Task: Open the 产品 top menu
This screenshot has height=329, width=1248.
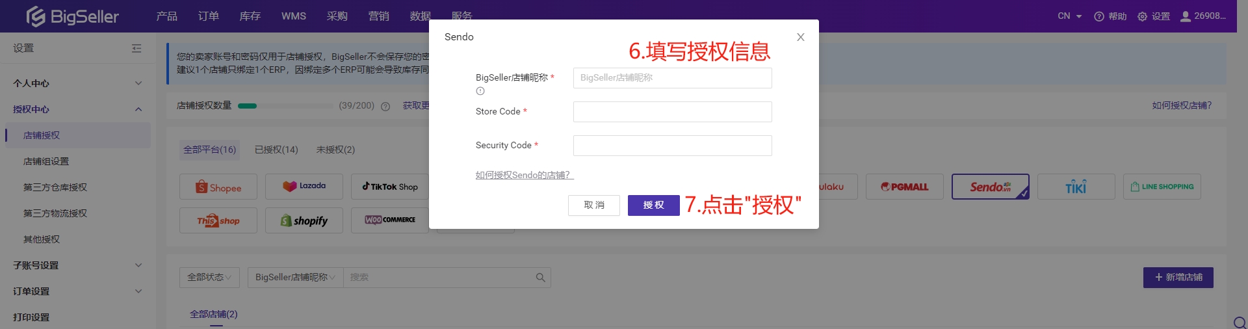Action: [167, 16]
